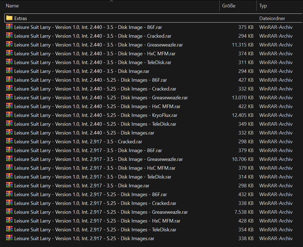303x247 pixels.
Task: Click WinRAR icon of Int. 2.440 5.25 Disk Images 86F.rar
Action: [9, 79]
